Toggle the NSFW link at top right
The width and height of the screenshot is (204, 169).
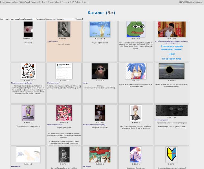click(182, 2)
